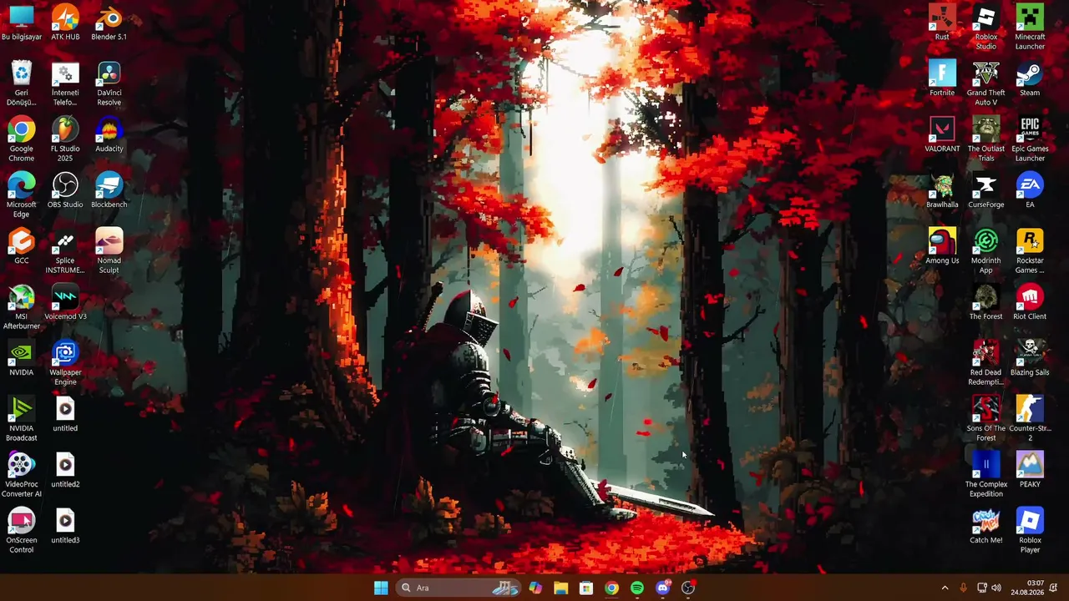
Task: Select the Fortnite desktop icon
Action: (x=942, y=78)
